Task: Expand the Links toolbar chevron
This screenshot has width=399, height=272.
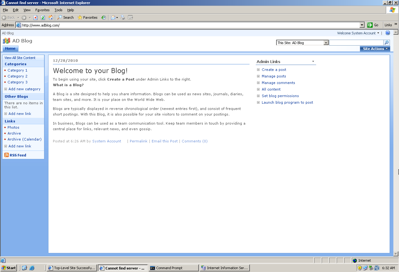Action: click(x=396, y=24)
